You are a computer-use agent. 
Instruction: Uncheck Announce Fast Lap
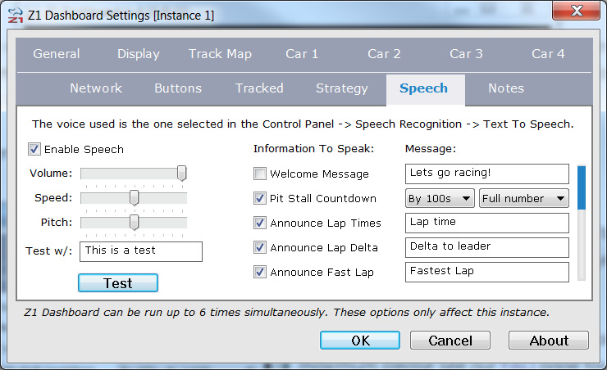260,272
